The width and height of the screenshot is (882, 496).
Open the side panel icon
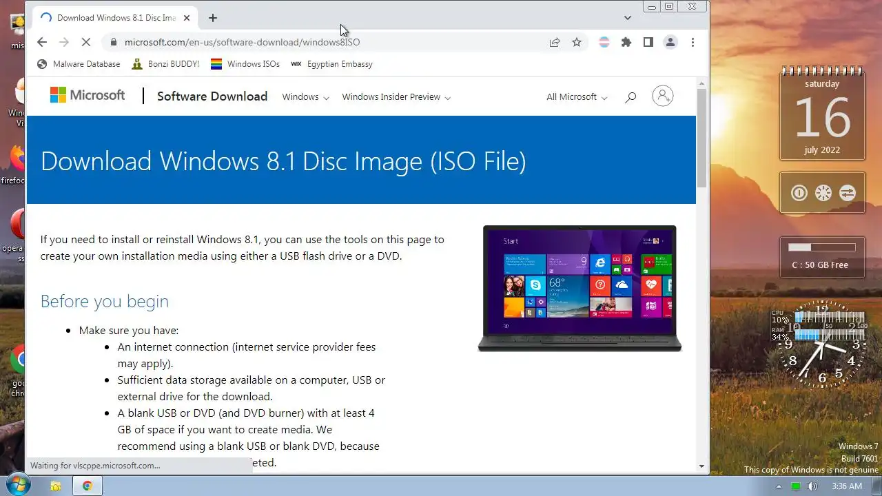648,42
